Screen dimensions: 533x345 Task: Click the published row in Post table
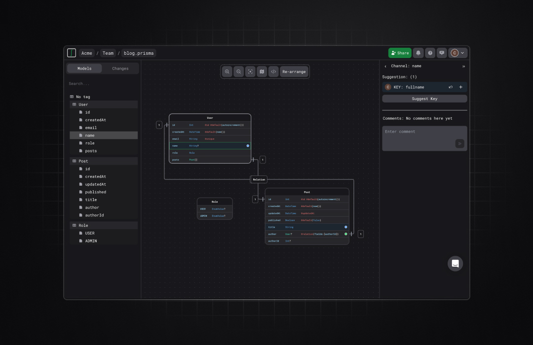[x=307, y=220]
